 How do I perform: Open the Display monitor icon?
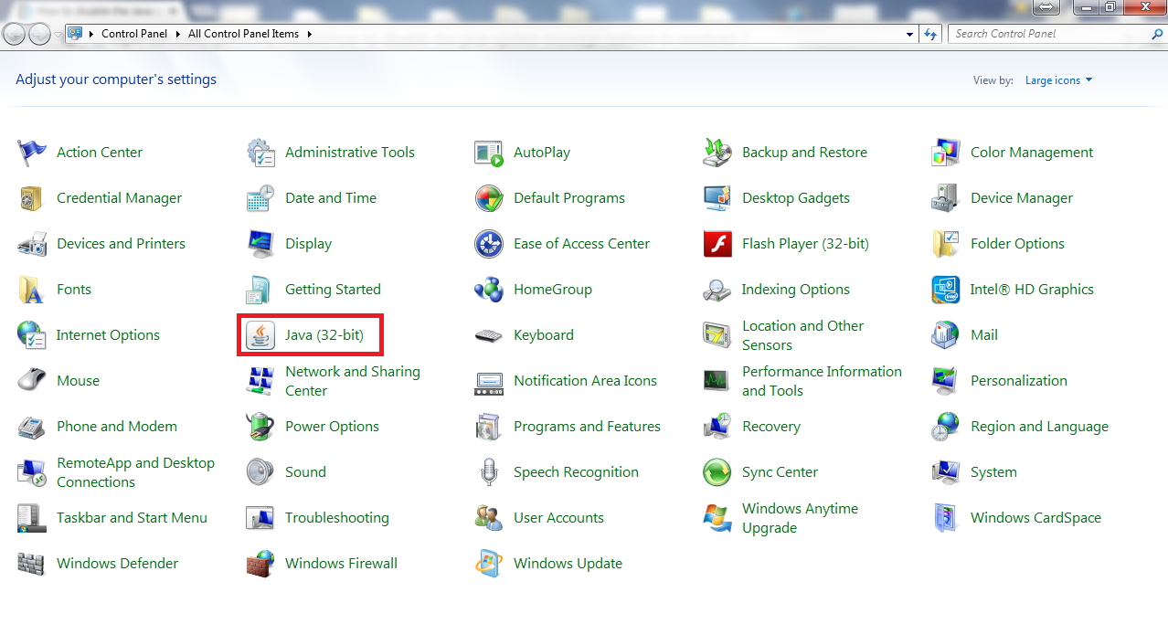(260, 244)
